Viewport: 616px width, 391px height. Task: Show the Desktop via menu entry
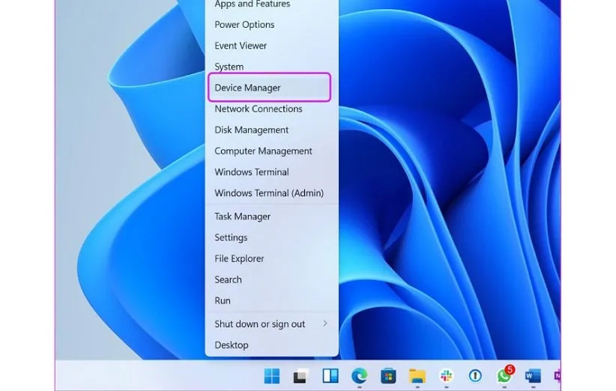point(232,345)
